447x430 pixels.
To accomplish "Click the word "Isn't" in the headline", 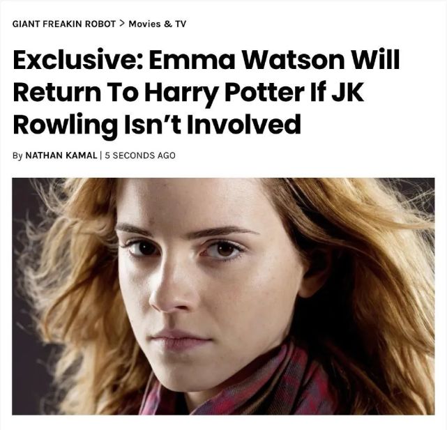I will [x=151, y=123].
